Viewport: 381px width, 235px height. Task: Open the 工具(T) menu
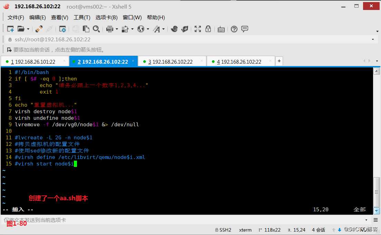pos(82,18)
